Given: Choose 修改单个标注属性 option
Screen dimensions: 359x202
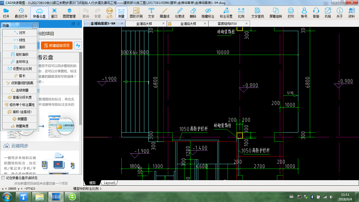Looking at the screenshot, I should tap(20, 104).
